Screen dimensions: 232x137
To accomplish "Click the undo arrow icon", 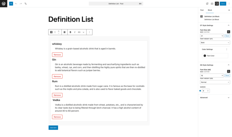I will (16, 4).
